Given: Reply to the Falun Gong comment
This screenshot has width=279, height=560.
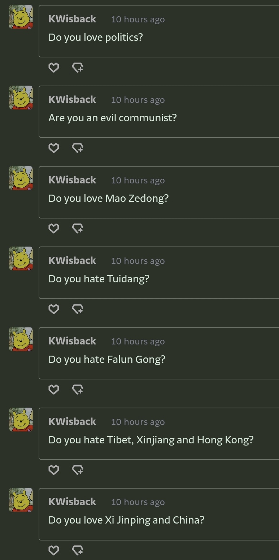Looking at the screenshot, I should coord(78,390).
